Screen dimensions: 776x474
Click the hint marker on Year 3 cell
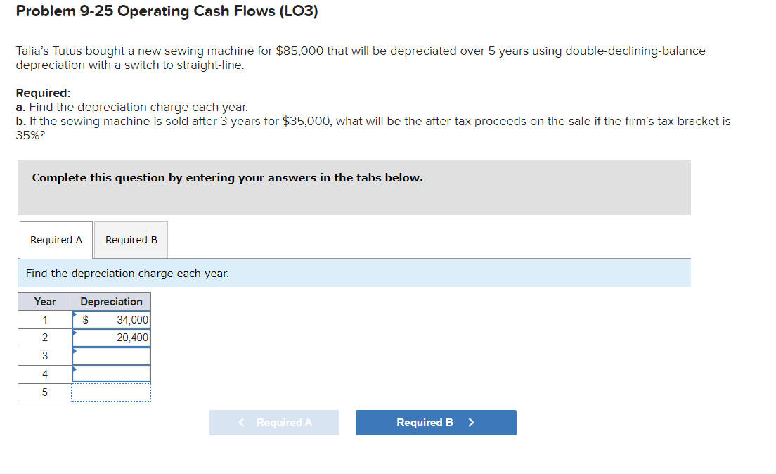[75, 351]
